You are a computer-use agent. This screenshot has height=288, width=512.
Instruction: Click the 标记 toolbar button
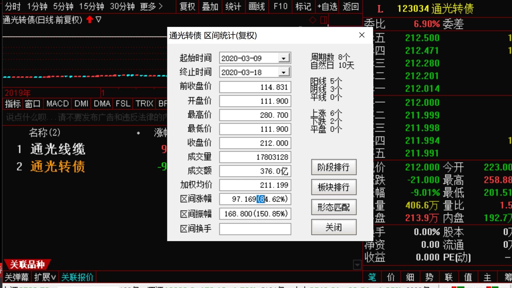click(303, 6)
